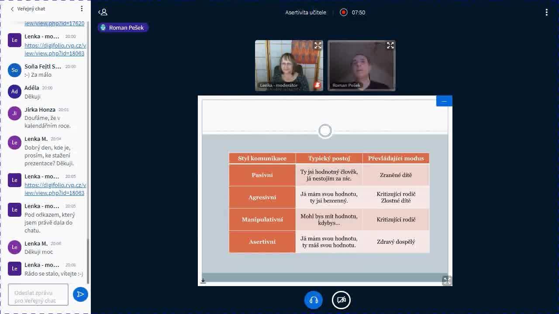The height and width of the screenshot is (314, 559).
Task: Click the Roman Pešek talking indicator
Action: coord(123,27)
